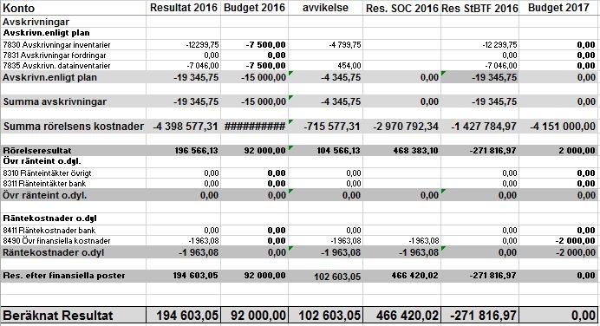Select Budget 2016 cell -7 500,00 for 7830
Screen dimensions: 600x326
(x=265, y=45)
